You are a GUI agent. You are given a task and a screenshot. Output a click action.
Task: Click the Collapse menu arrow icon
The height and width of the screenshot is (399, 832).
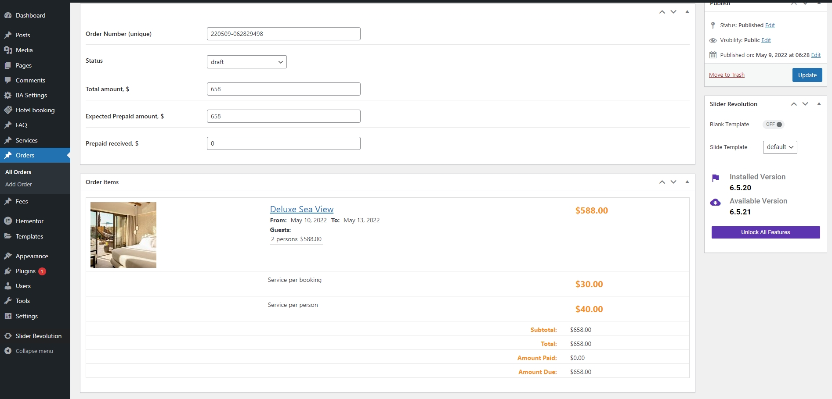point(8,351)
